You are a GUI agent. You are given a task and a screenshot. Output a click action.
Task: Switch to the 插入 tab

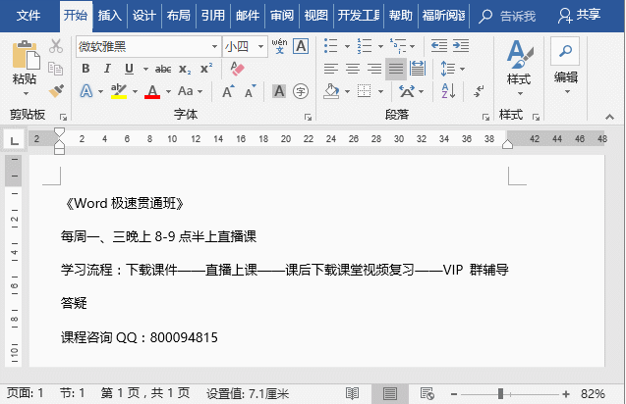(110, 16)
